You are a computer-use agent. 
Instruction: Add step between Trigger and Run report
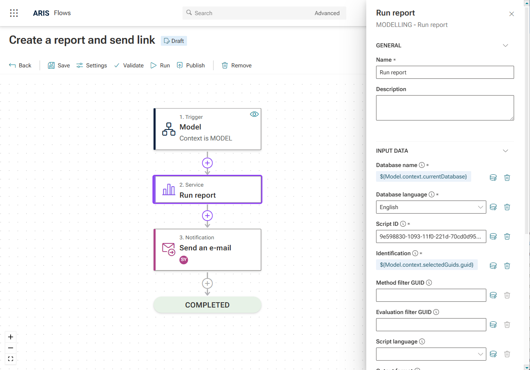pos(207,163)
